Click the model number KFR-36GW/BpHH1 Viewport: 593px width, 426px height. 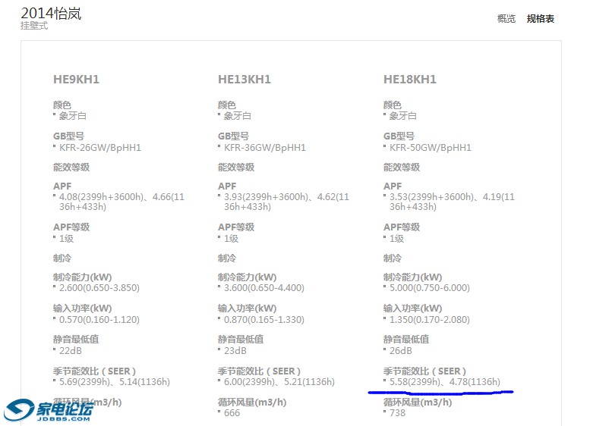265,148
